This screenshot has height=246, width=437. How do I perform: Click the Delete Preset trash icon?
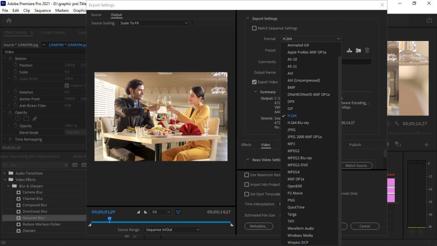tap(367, 50)
